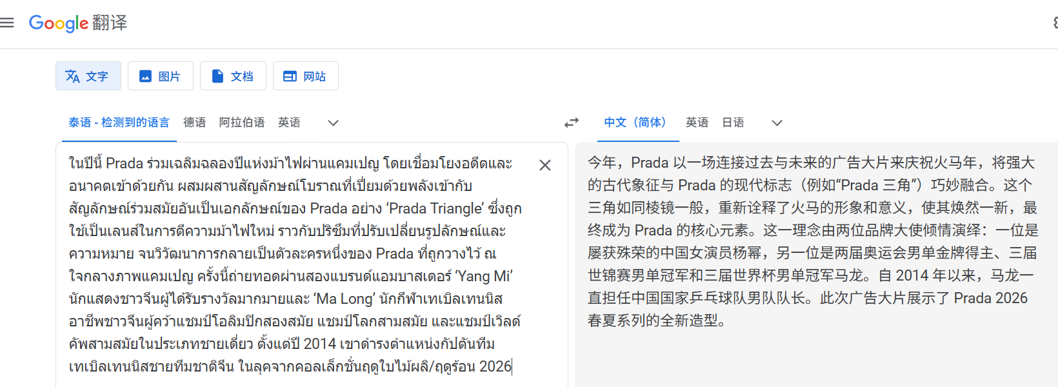This screenshot has width=1058, height=387.
Task: Swap source and target languages
Action: pos(572,123)
